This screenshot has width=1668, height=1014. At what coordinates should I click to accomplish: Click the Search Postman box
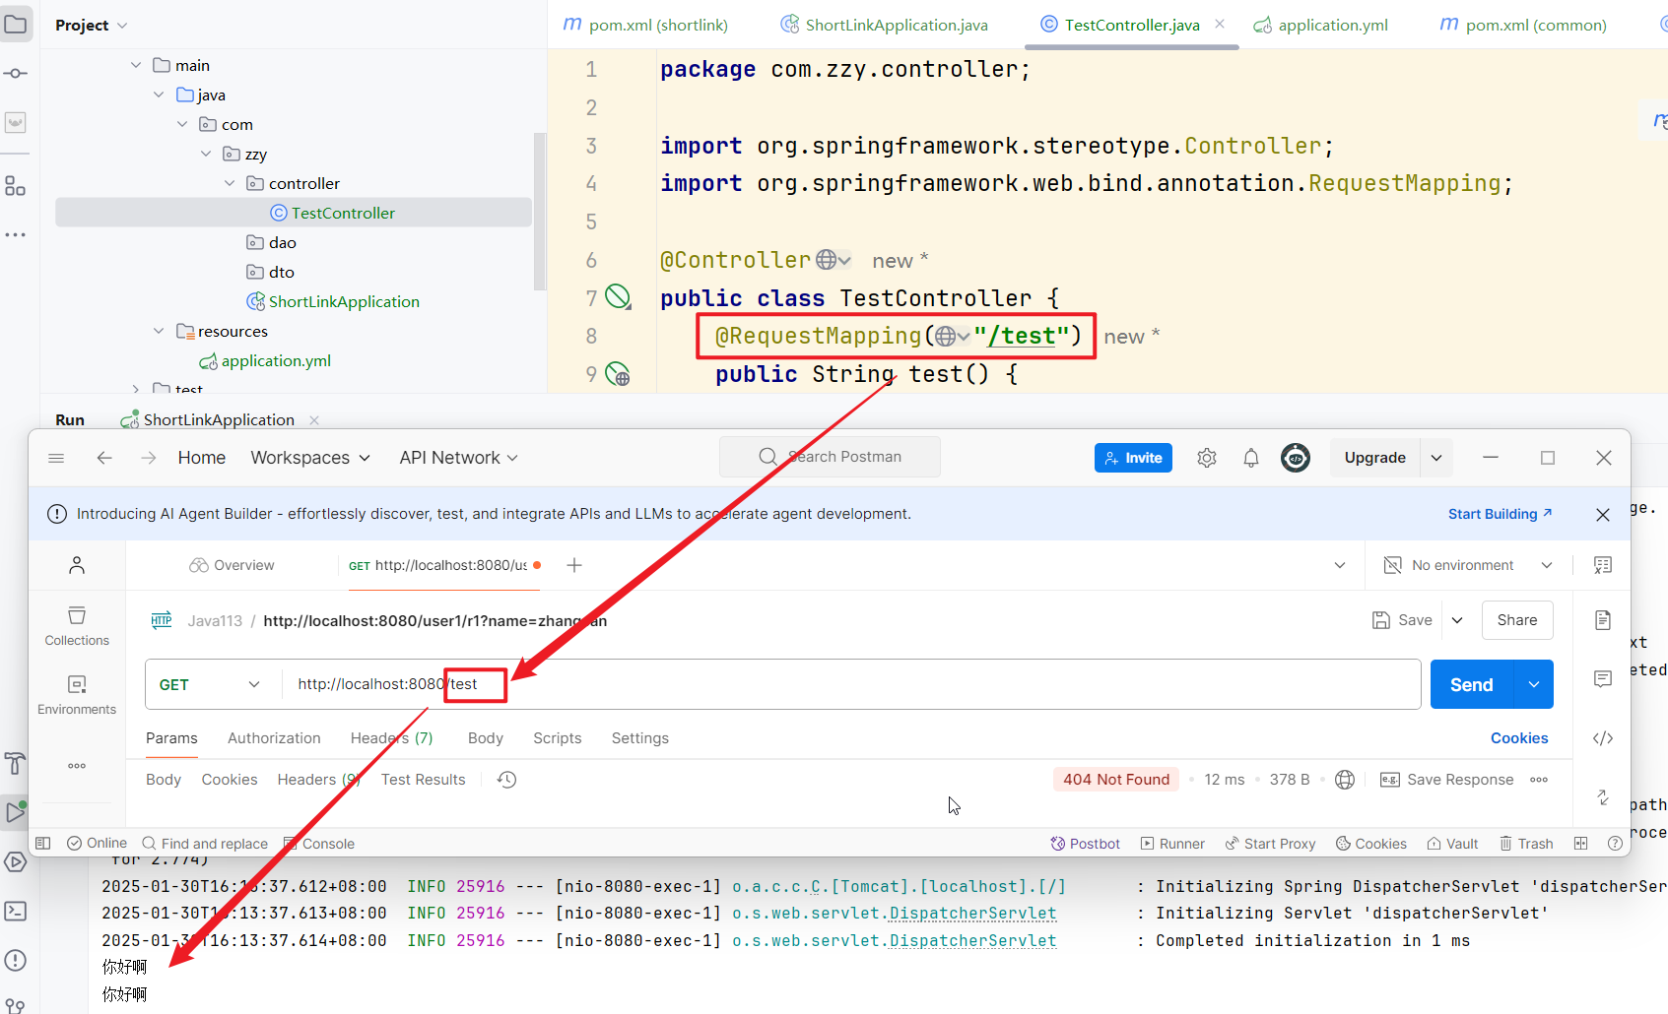[830, 457]
